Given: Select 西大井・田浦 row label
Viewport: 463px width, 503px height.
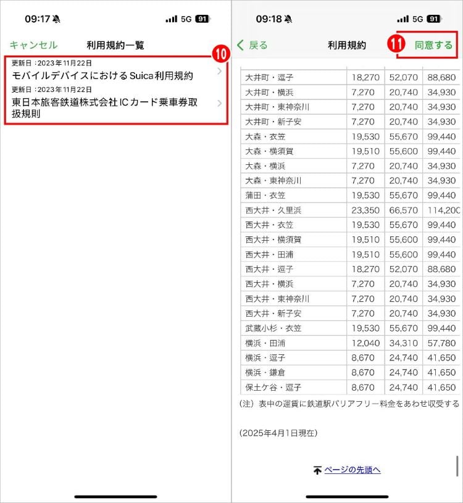Looking at the screenshot, I should (269, 255).
